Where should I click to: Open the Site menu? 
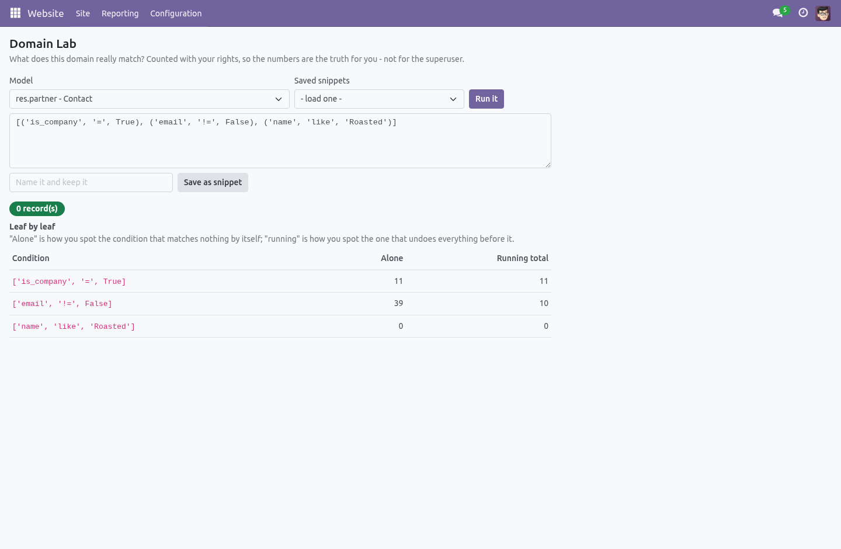click(x=83, y=13)
